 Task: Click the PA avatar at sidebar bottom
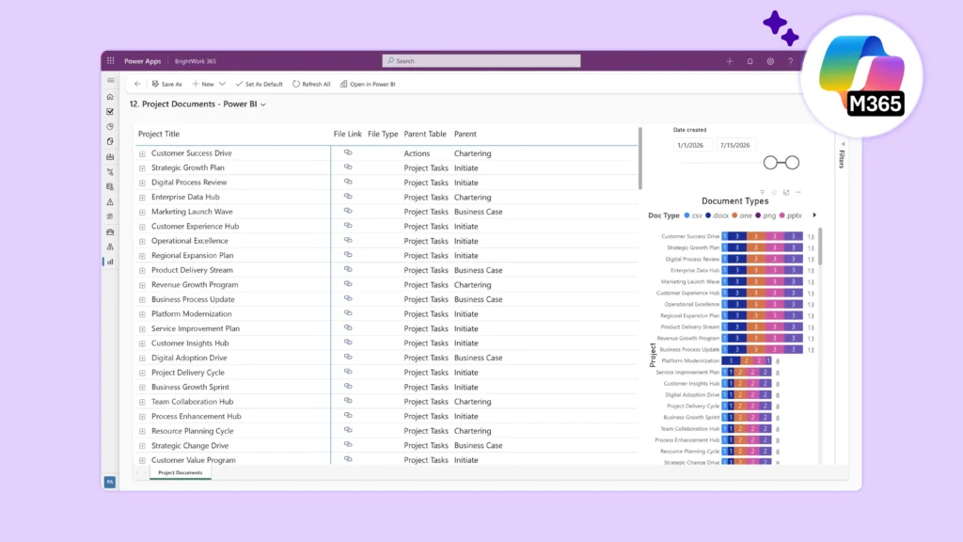click(110, 482)
